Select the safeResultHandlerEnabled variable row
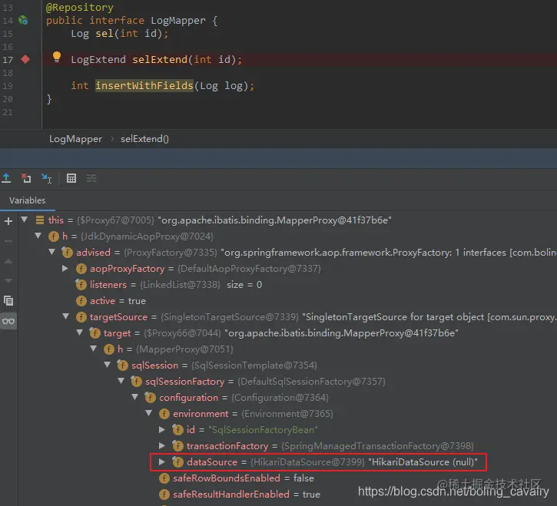 (x=288, y=494)
